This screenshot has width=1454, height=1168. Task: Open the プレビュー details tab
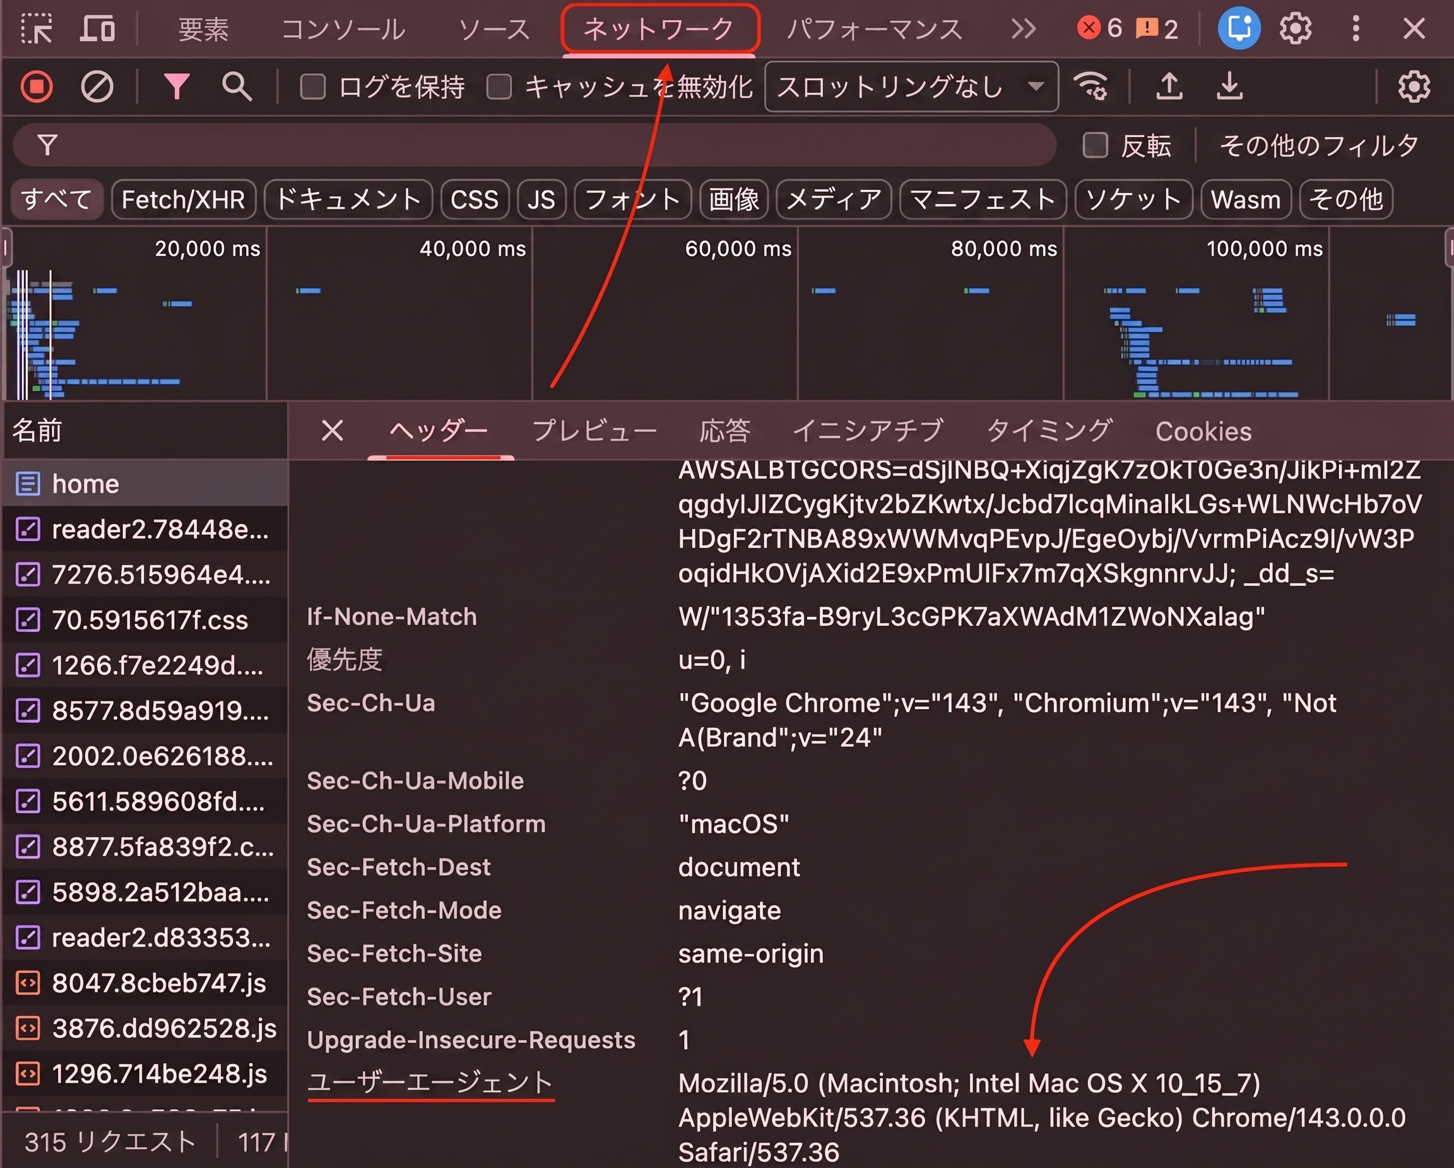coord(594,430)
